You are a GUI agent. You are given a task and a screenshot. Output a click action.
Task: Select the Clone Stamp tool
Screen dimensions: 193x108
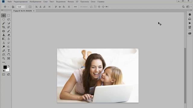pyautogui.click(x=4, y=35)
